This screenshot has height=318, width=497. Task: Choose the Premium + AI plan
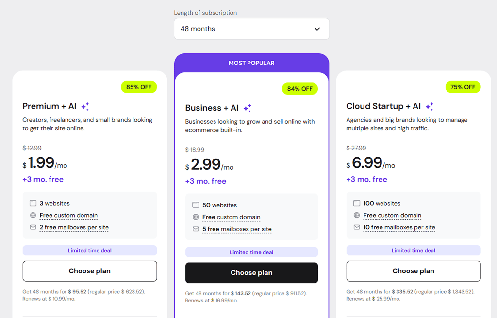pyautogui.click(x=90, y=271)
